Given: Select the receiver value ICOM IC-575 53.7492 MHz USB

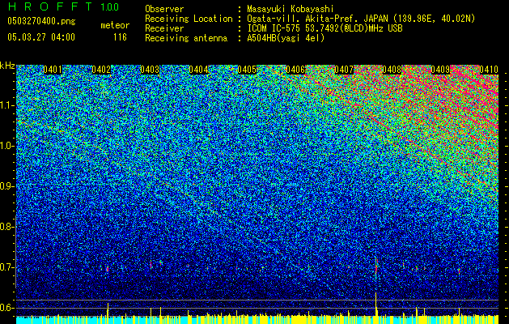Looking at the screenshot, I should (x=324, y=28).
